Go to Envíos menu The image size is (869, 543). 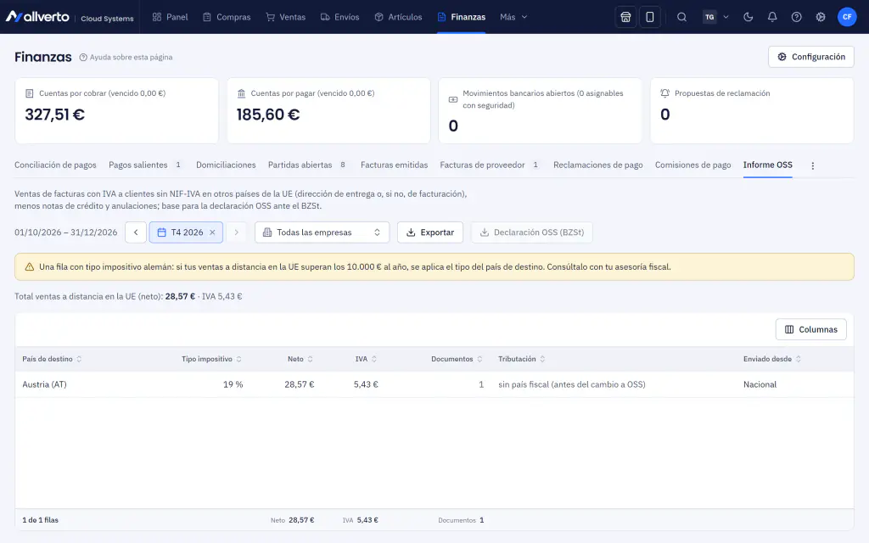click(339, 17)
